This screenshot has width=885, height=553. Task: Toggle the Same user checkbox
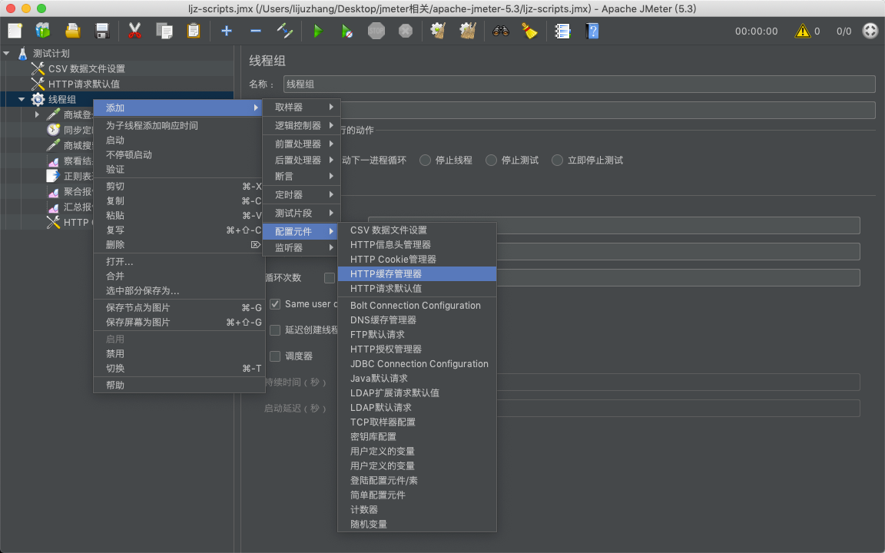tap(275, 304)
